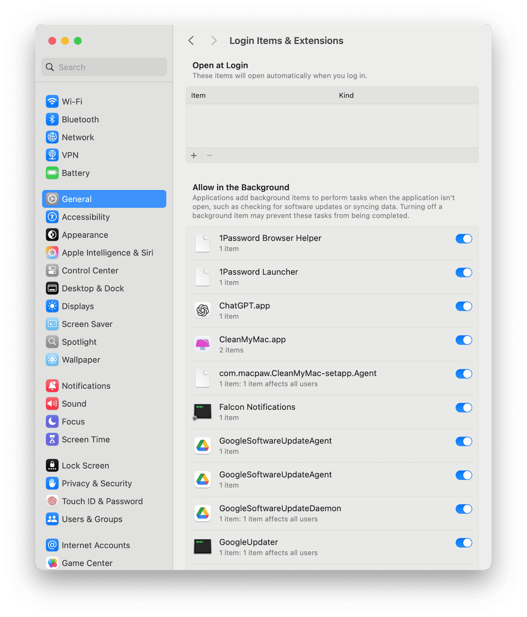Open the Wi-Fi settings icon
527x617 pixels.
[x=52, y=101]
